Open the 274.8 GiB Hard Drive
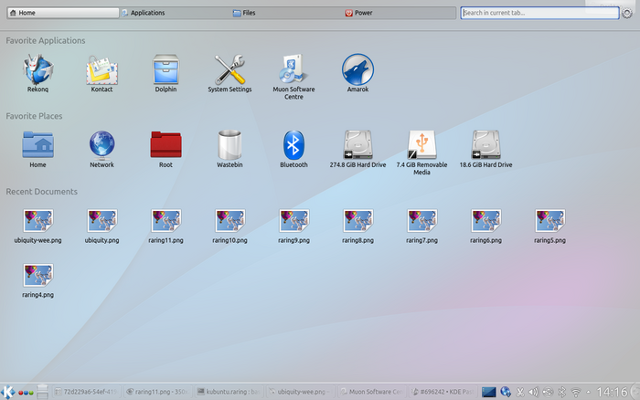Image resolution: width=640 pixels, height=400 pixels. point(357,146)
